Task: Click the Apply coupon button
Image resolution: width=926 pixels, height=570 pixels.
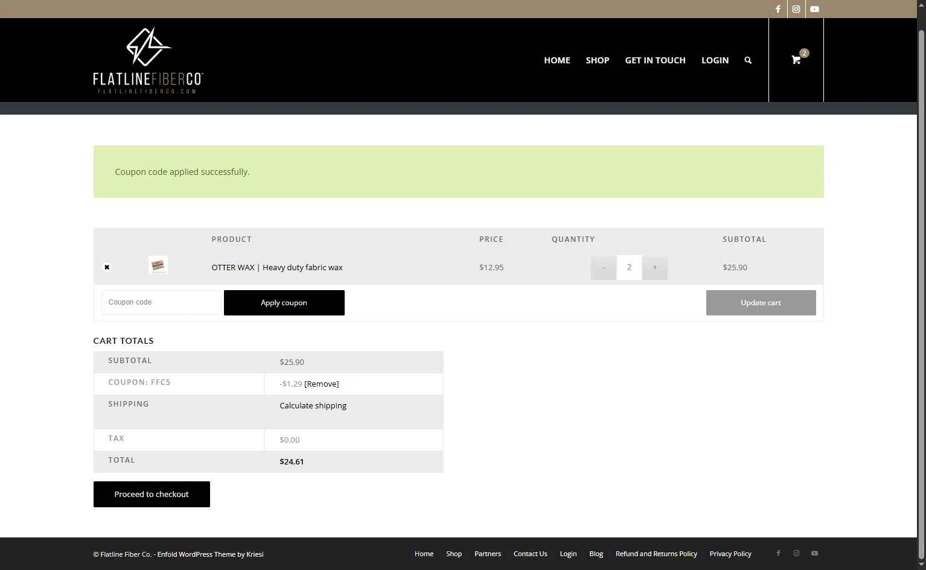Action: [x=284, y=303]
